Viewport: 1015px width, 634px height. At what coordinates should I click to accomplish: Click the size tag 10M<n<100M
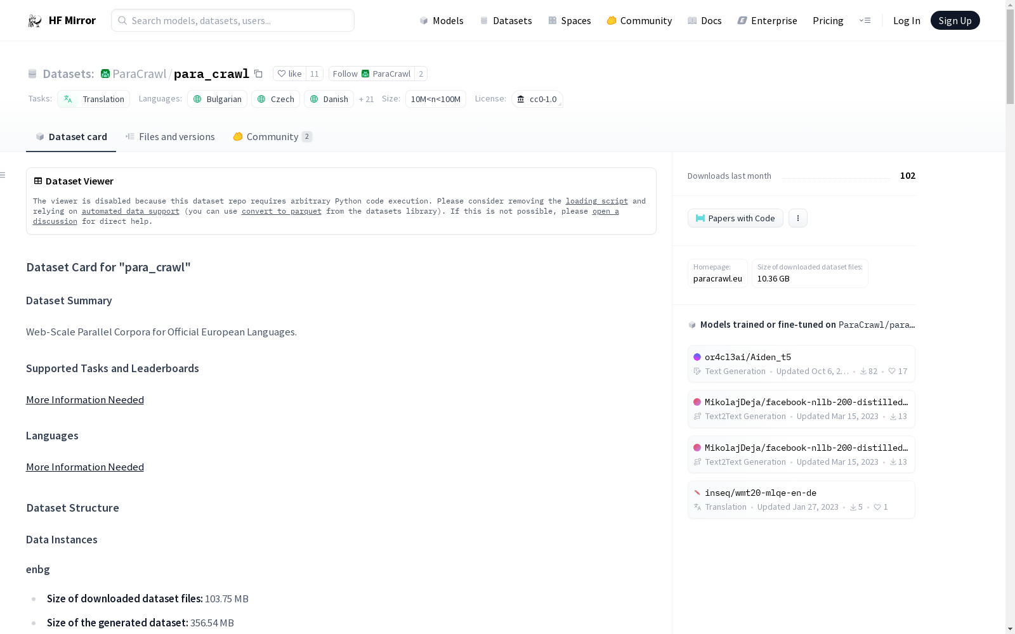tap(436, 99)
